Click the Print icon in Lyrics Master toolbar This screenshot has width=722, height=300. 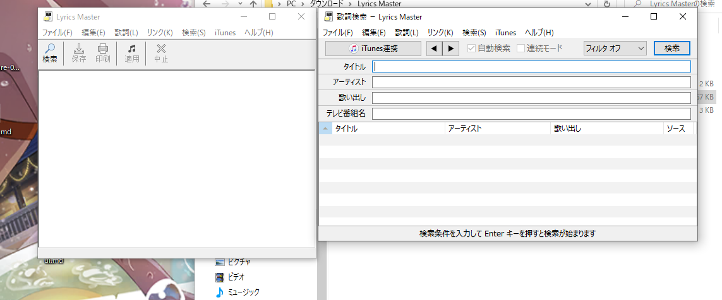(x=103, y=53)
